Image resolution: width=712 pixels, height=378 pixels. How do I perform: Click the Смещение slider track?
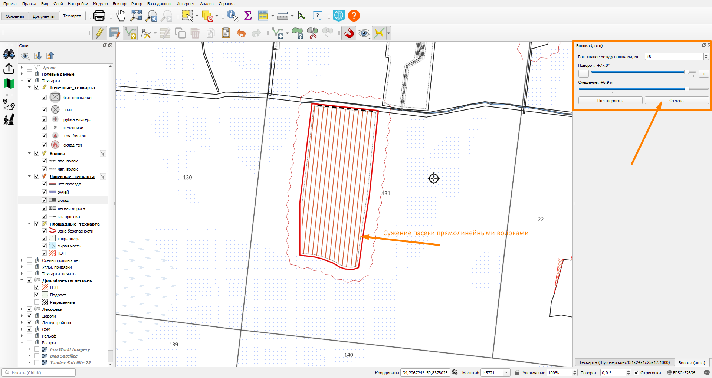tap(643, 89)
